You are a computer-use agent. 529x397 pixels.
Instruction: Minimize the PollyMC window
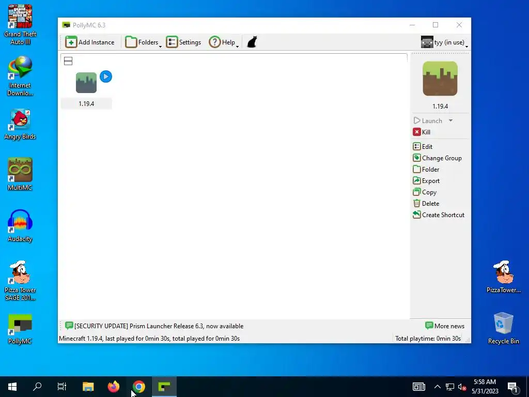(412, 25)
